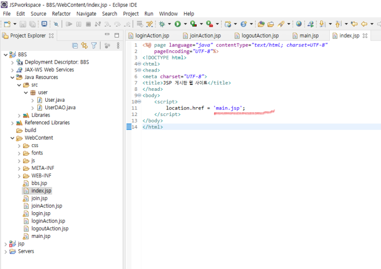
Task: Switch to the main.jsp editor tab
Action: (306, 36)
